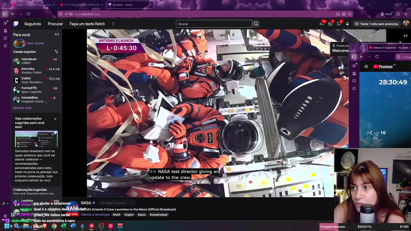
Task: Click Teste 1 mês sem anúncios button
Action: 376,24
